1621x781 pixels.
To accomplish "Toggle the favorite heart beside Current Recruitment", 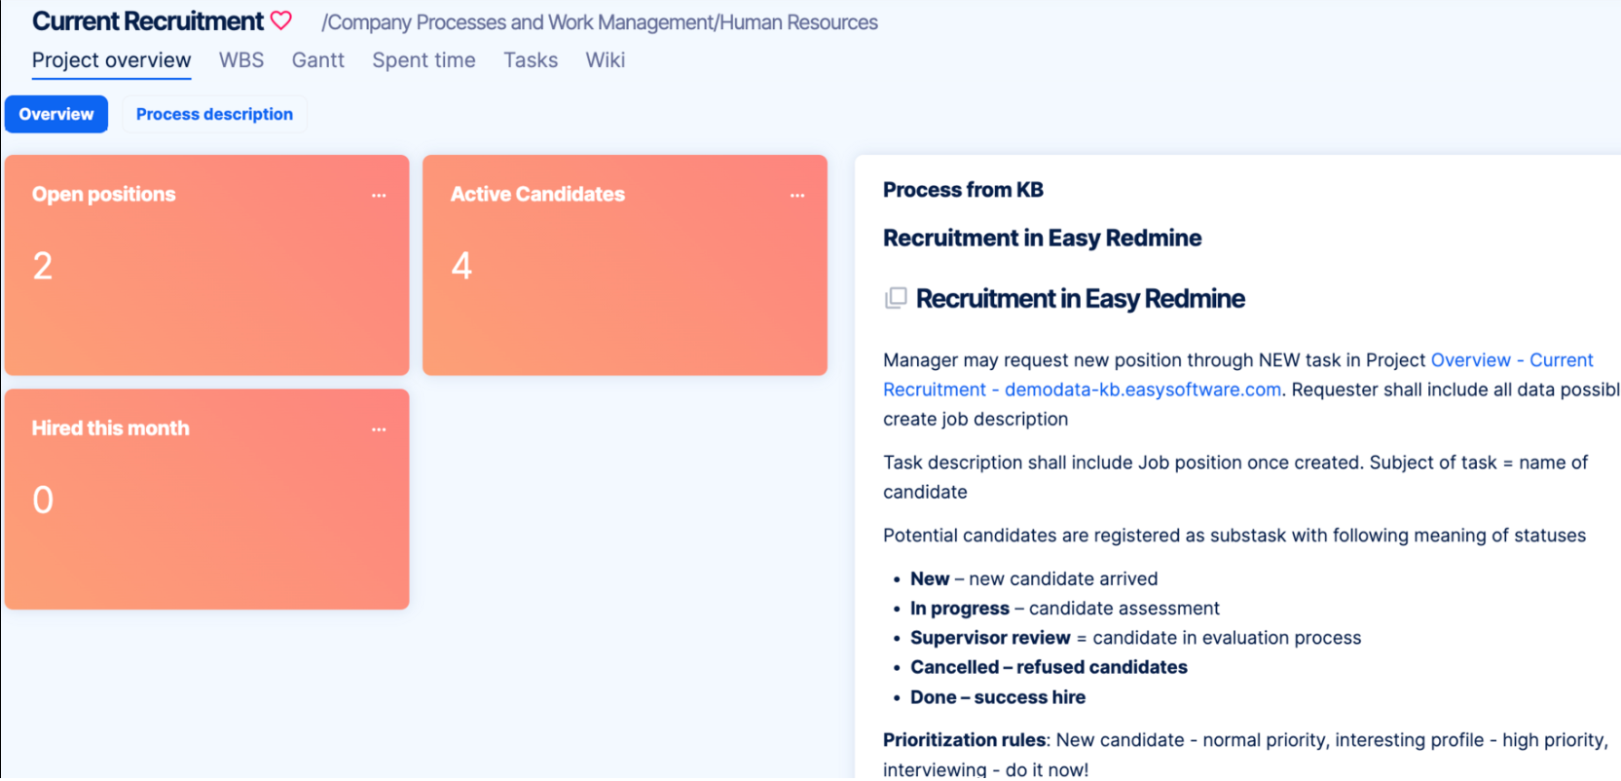I will tap(281, 20).
